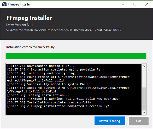The height and width of the screenshot is (129, 153).
Task: Click the 'Found FFmpeg at:' log line
Action: coord(69,79)
